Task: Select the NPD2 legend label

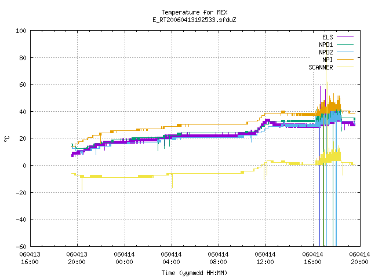Action: pos(326,52)
